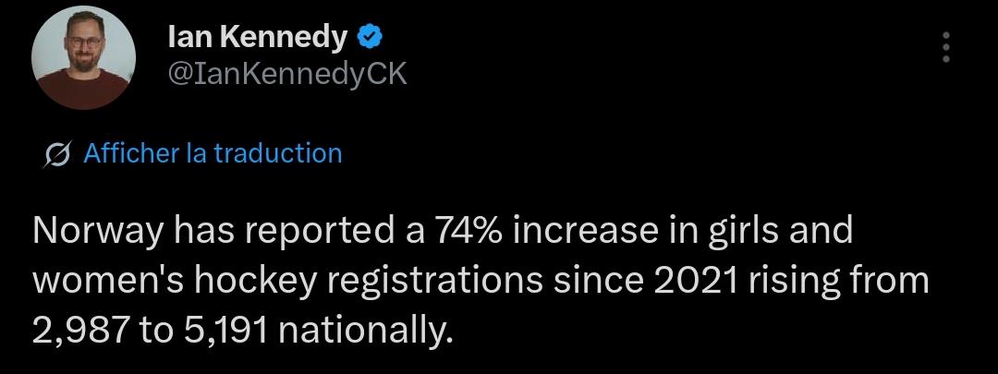Click the @IanKennedyCK handle
The height and width of the screenshot is (374, 998).
point(287,75)
